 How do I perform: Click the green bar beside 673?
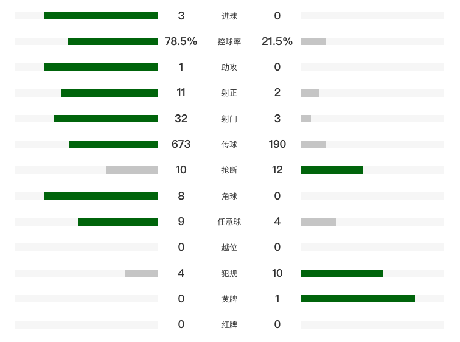click(113, 144)
